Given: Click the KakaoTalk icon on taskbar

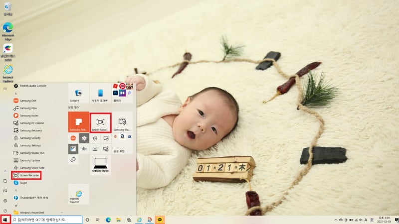Looking at the screenshot, I should [160, 220].
